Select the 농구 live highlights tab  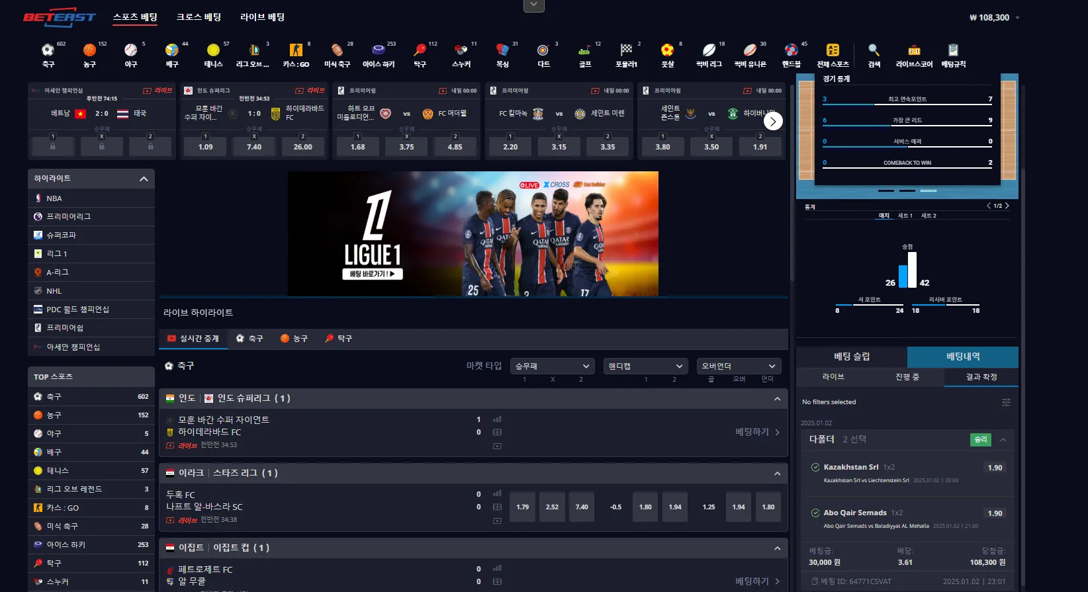[x=294, y=339]
